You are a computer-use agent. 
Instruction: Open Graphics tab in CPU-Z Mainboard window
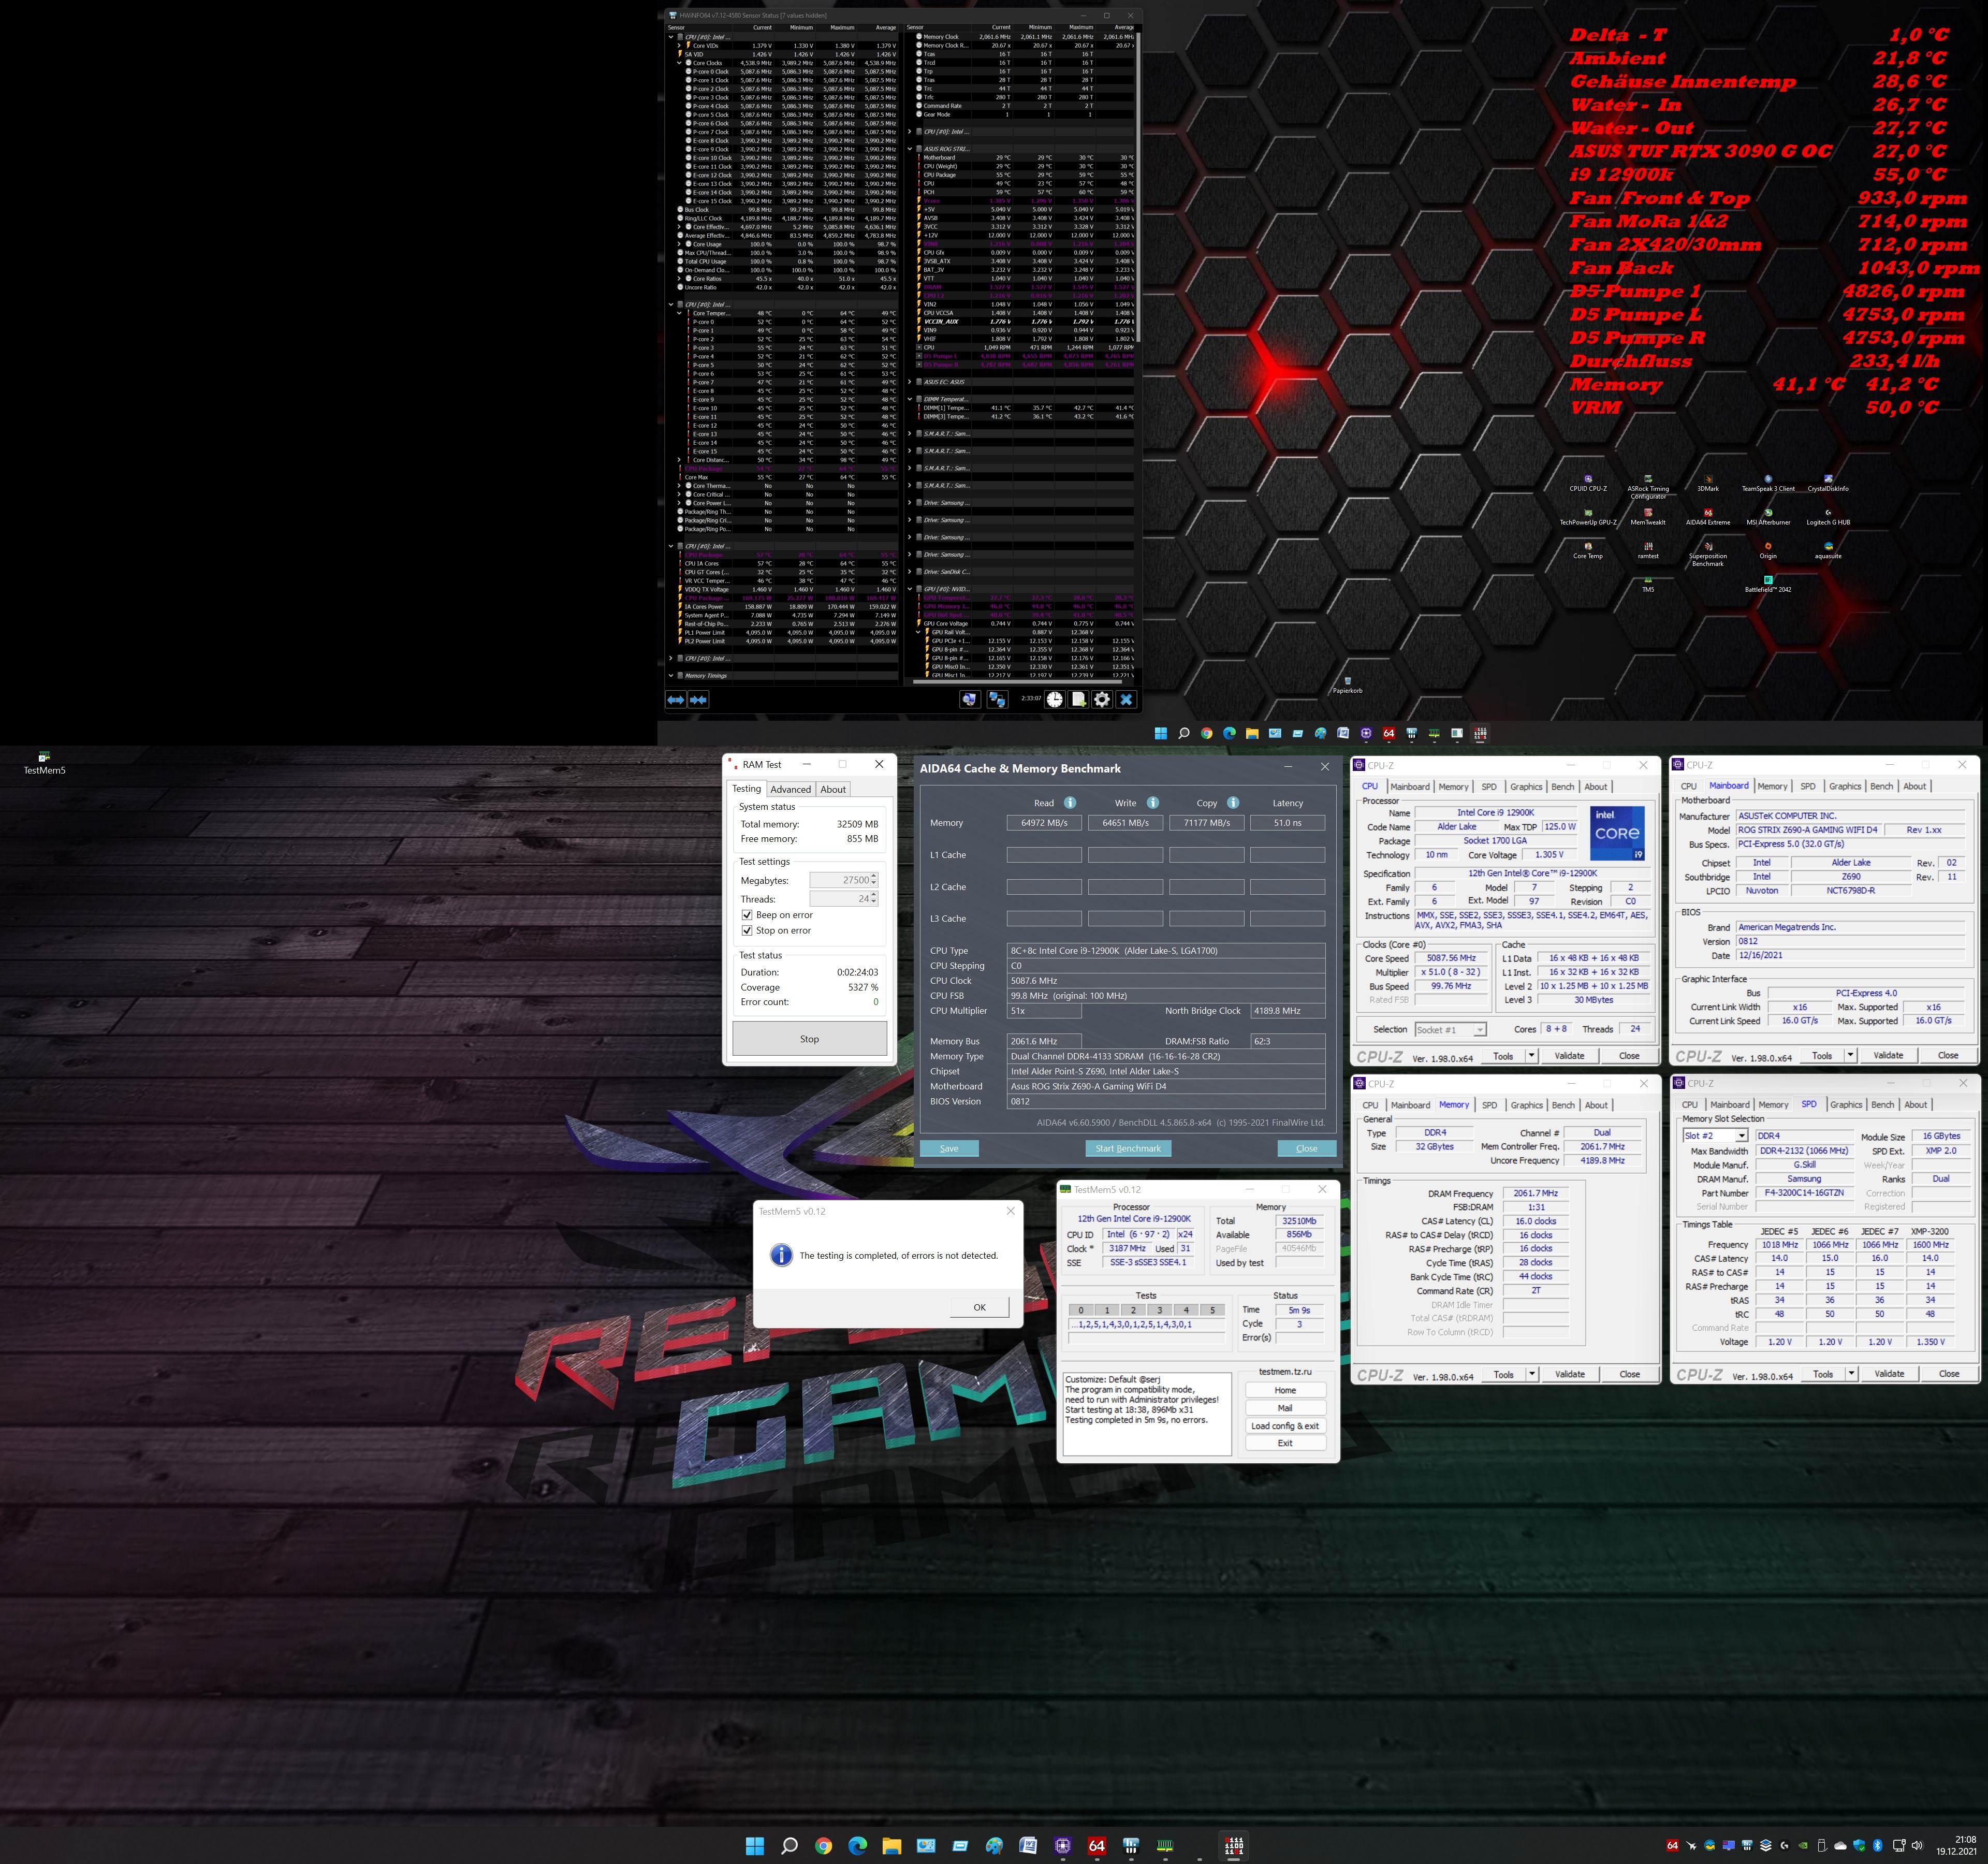(x=1845, y=786)
